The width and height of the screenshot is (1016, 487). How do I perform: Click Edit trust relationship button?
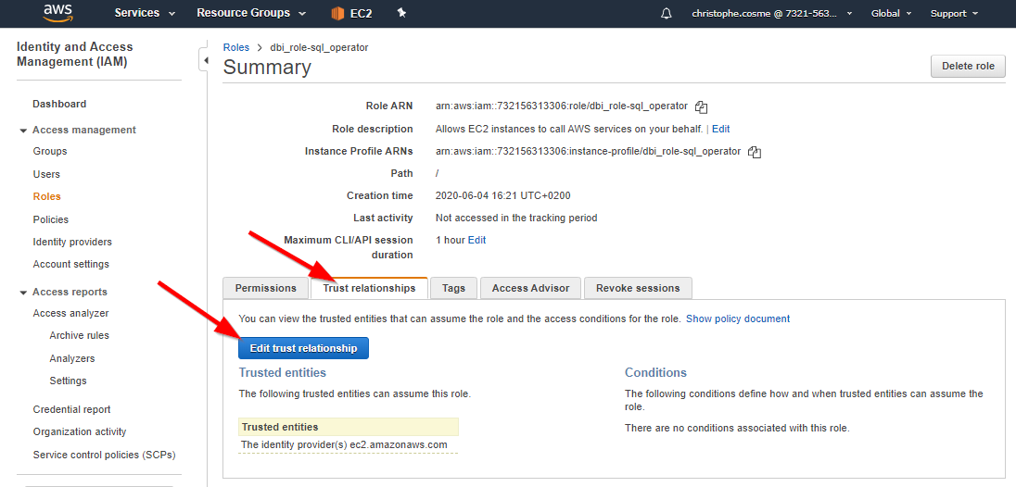point(303,348)
